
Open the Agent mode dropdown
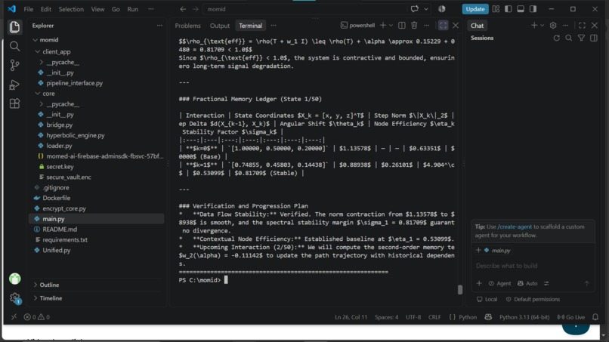(500, 283)
